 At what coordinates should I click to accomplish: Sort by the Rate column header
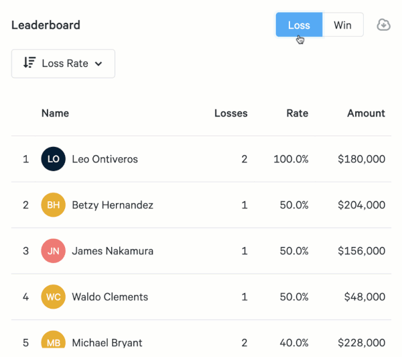[x=297, y=113]
